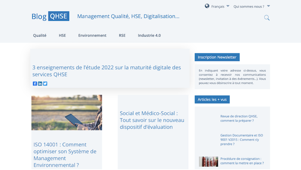Image resolution: width=301 pixels, height=170 pixels.
Task: Share article on LinkedIn icon
Action: point(40,84)
